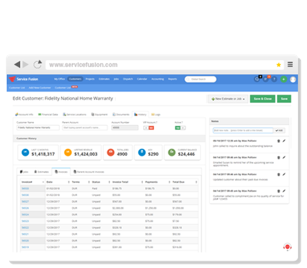Click inside the Add New Note field

[243, 130]
